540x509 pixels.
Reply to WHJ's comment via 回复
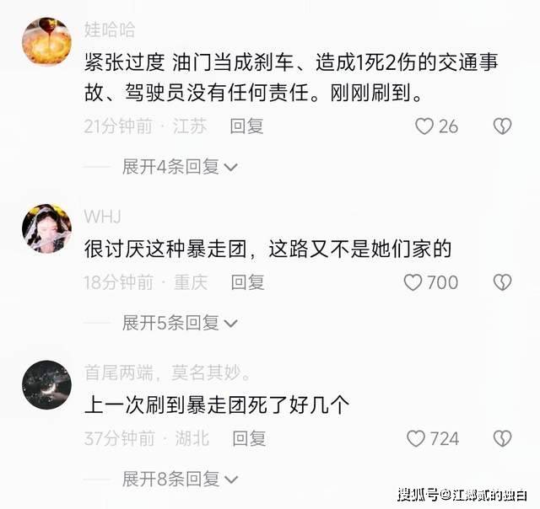[247, 282]
